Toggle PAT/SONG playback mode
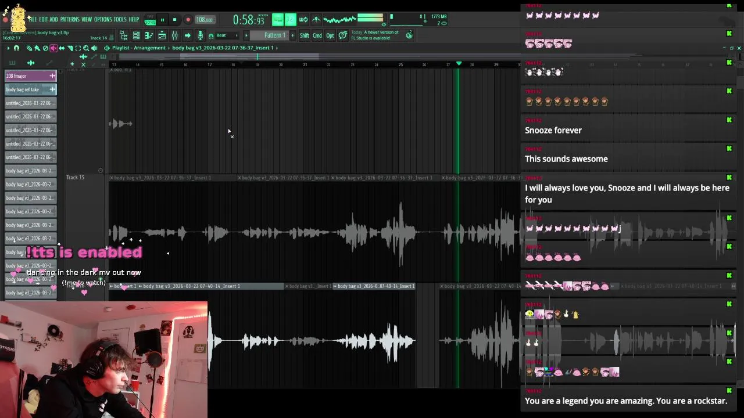Viewport: 744px width, 418px height. pyautogui.click(x=150, y=19)
